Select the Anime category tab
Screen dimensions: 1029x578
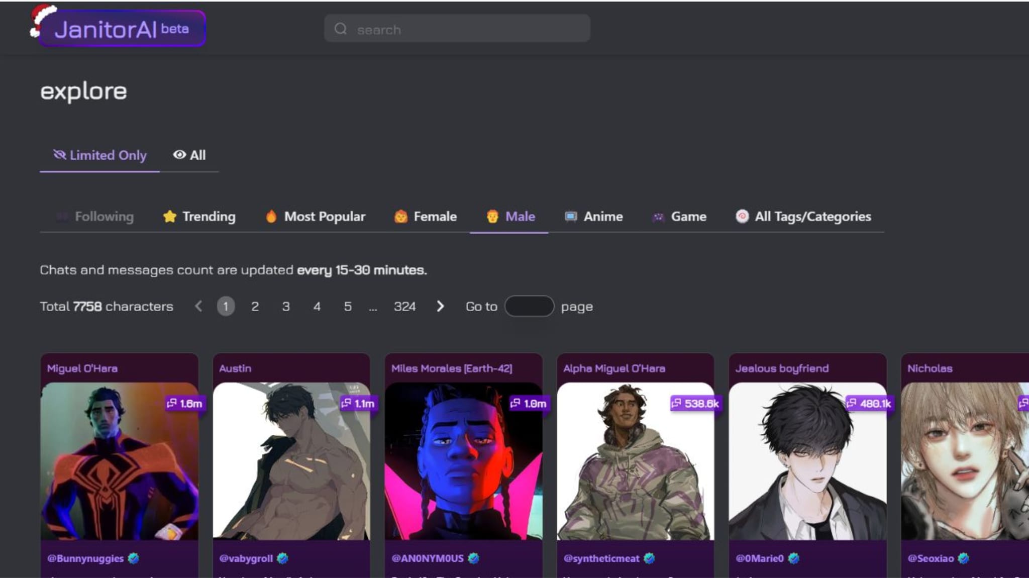pos(602,216)
